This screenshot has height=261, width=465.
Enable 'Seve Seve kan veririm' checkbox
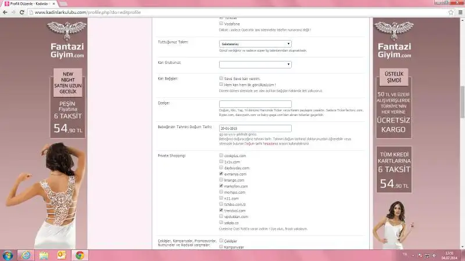pos(221,78)
